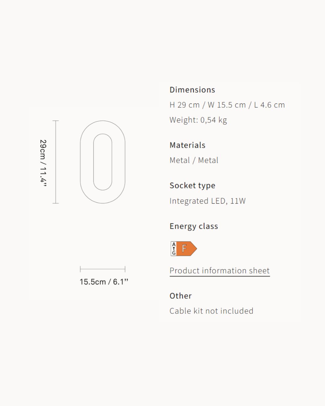Image resolution: width=325 pixels, height=406 pixels.
Task: Select the Integrated LED, 11W text
Action: coord(207,201)
